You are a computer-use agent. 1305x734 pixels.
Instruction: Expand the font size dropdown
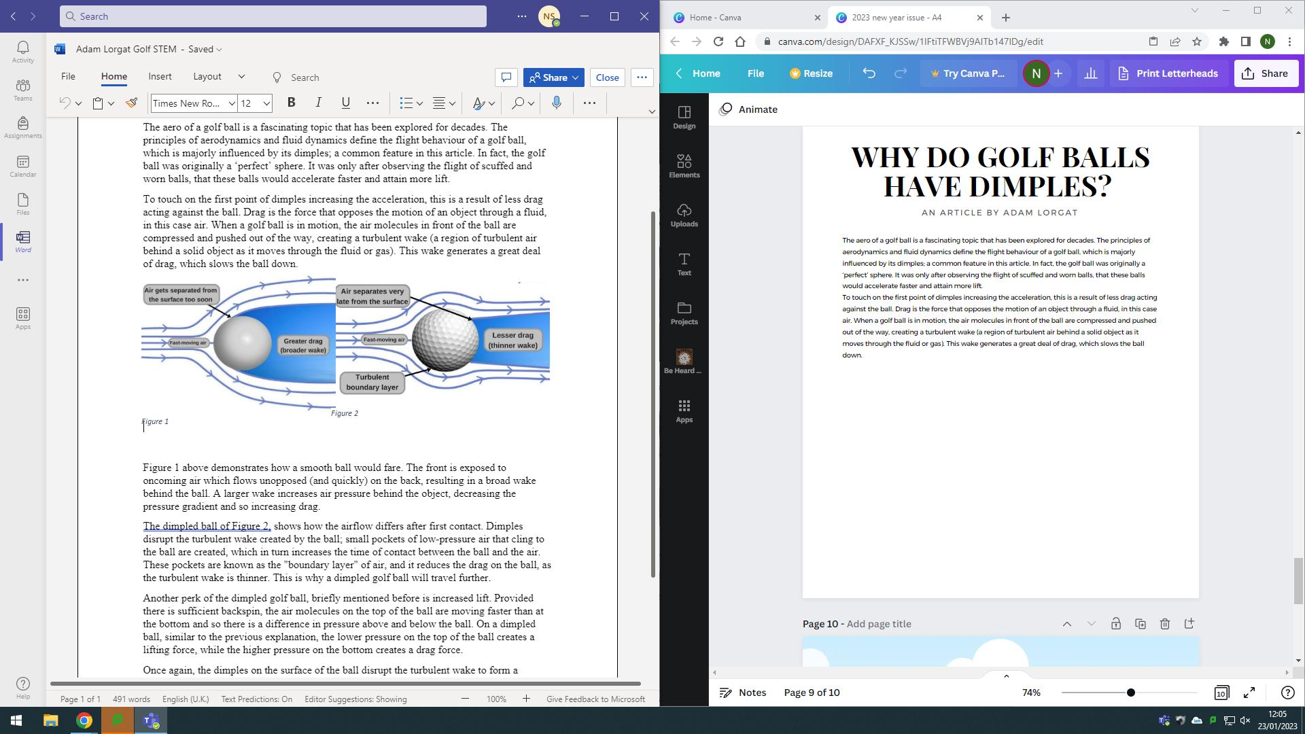click(x=266, y=103)
